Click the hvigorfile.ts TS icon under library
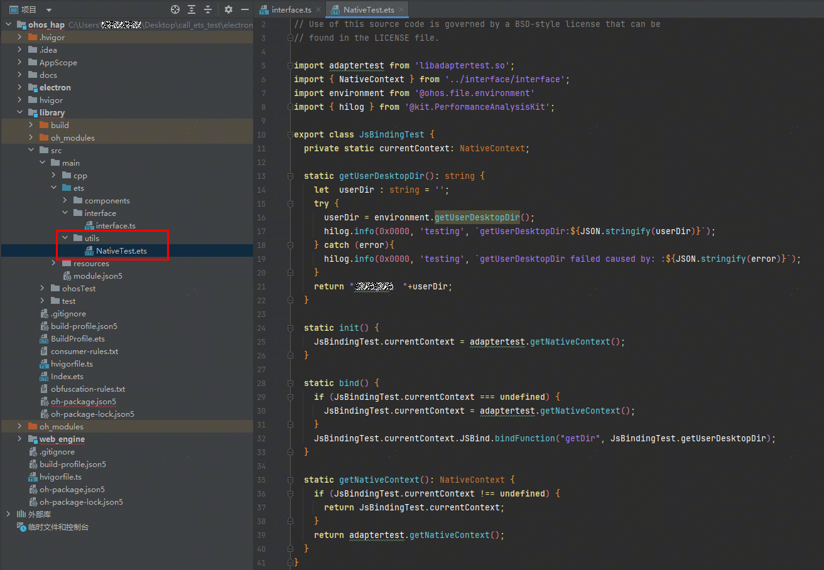The width and height of the screenshot is (824, 570). pos(44,364)
